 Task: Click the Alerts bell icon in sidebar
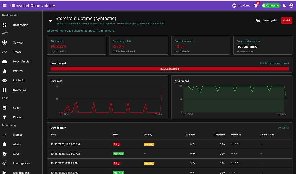click(5, 144)
